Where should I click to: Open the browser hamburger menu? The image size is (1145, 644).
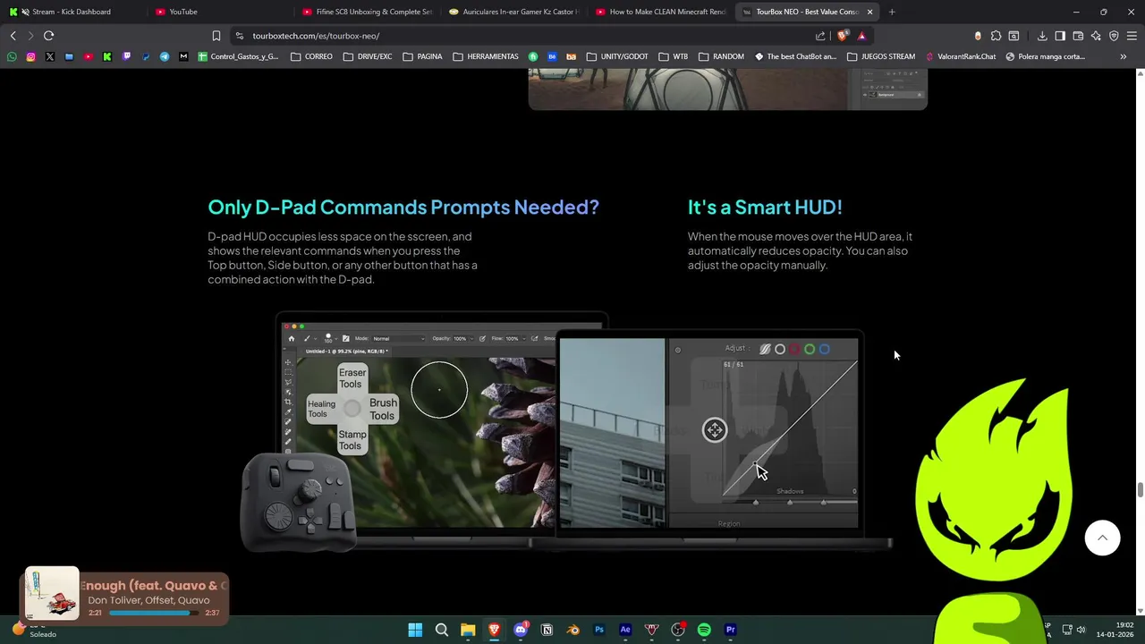pyautogui.click(x=1132, y=36)
